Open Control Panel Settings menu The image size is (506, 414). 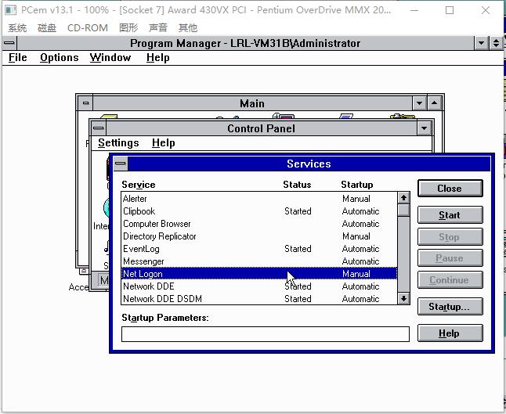click(118, 143)
